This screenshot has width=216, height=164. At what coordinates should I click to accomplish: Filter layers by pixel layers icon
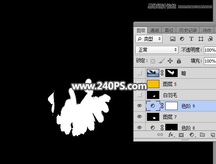click(x=173, y=39)
